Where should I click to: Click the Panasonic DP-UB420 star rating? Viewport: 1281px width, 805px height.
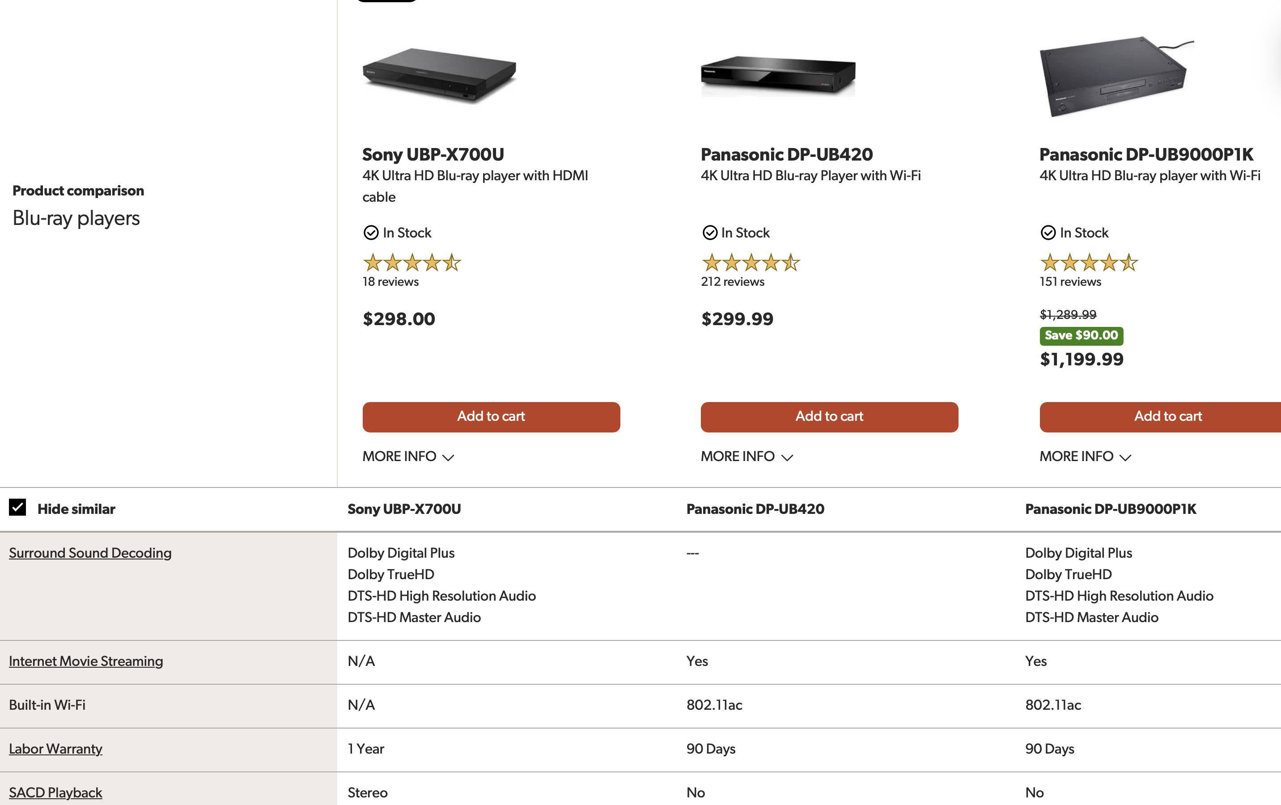pyautogui.click(x=750, y=263)
